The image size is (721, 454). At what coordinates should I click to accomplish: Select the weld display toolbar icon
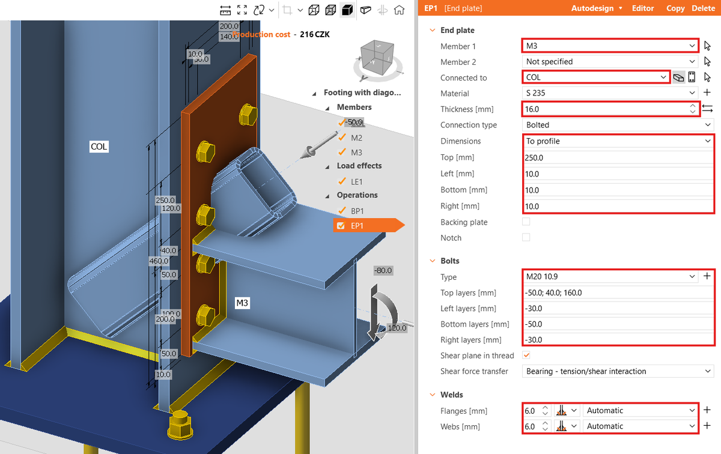pyautogui.click(x=365, y=10)
